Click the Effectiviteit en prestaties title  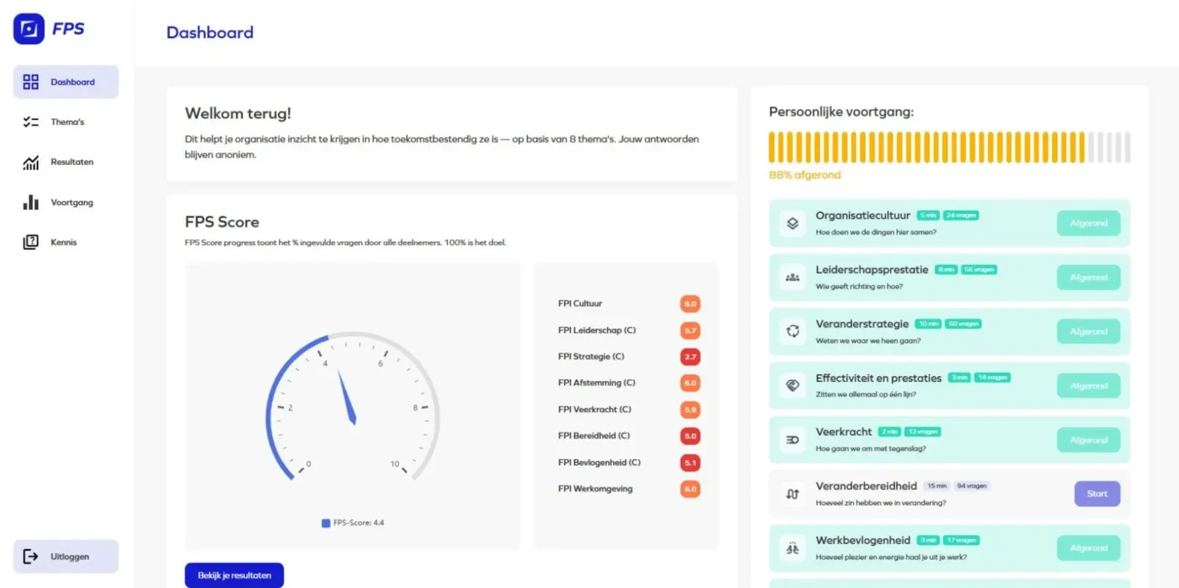pyautogui.click(x=878, y=378)
